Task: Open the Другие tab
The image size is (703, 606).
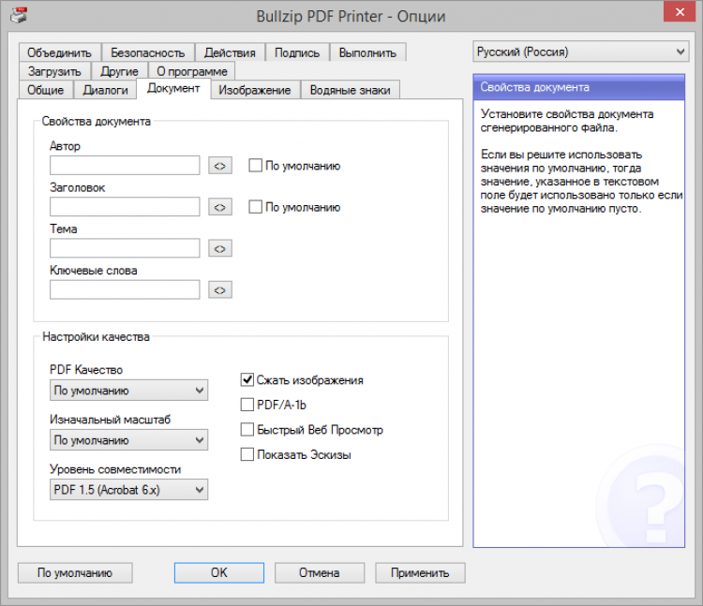Action: 119,71
